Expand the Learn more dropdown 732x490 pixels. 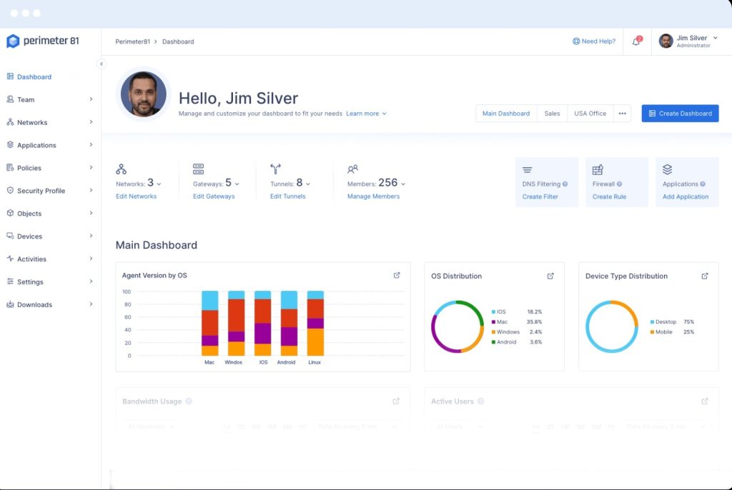[x=384, y=114]
